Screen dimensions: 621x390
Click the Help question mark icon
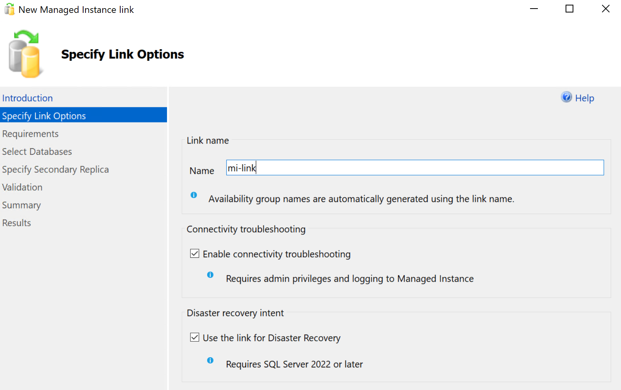pyautogui.click(x=566, y=97)
